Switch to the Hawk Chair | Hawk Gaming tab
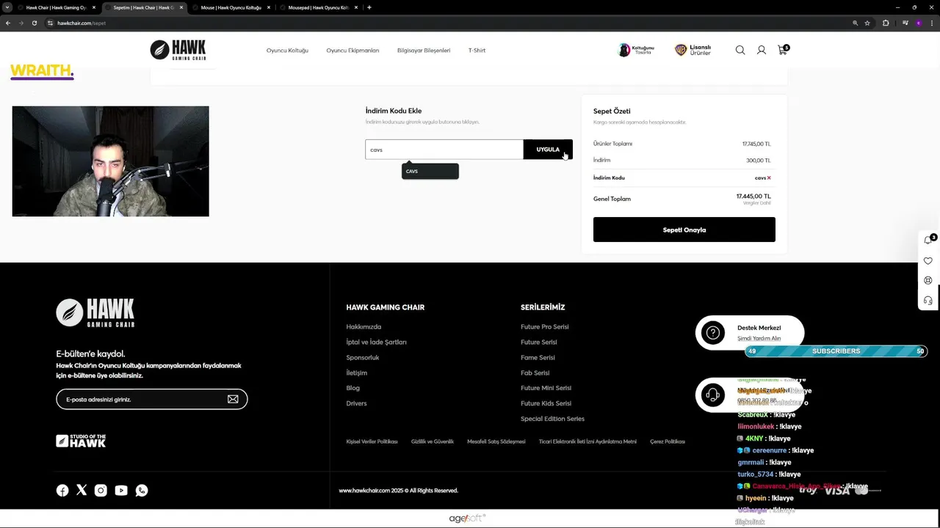Image resolution: width=940 pixels, height=528 pixels. (56, 7)
